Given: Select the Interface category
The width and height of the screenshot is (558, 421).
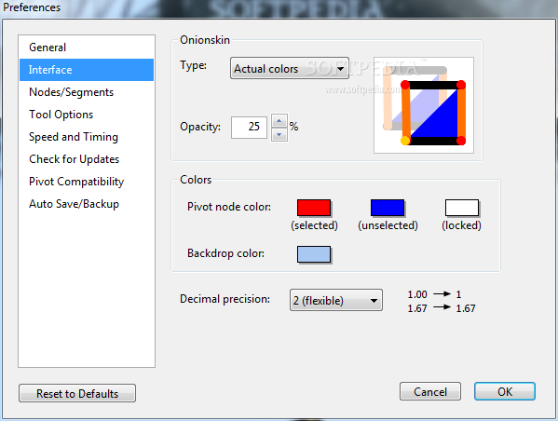Looking at the screenshot, I should pyautogui.click(x=87, y=70).
